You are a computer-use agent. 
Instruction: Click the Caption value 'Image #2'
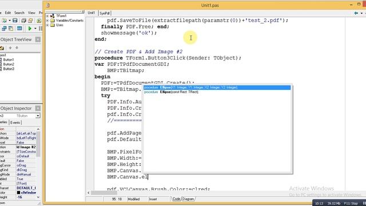[x=26, y=147]
